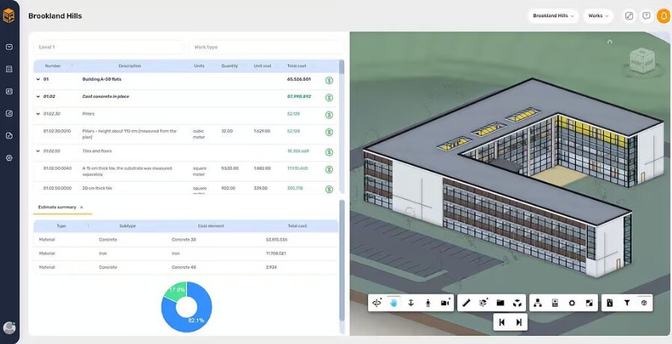Open the Works dropdown
The width and height of the screenshot is (672, 344).
598,16
